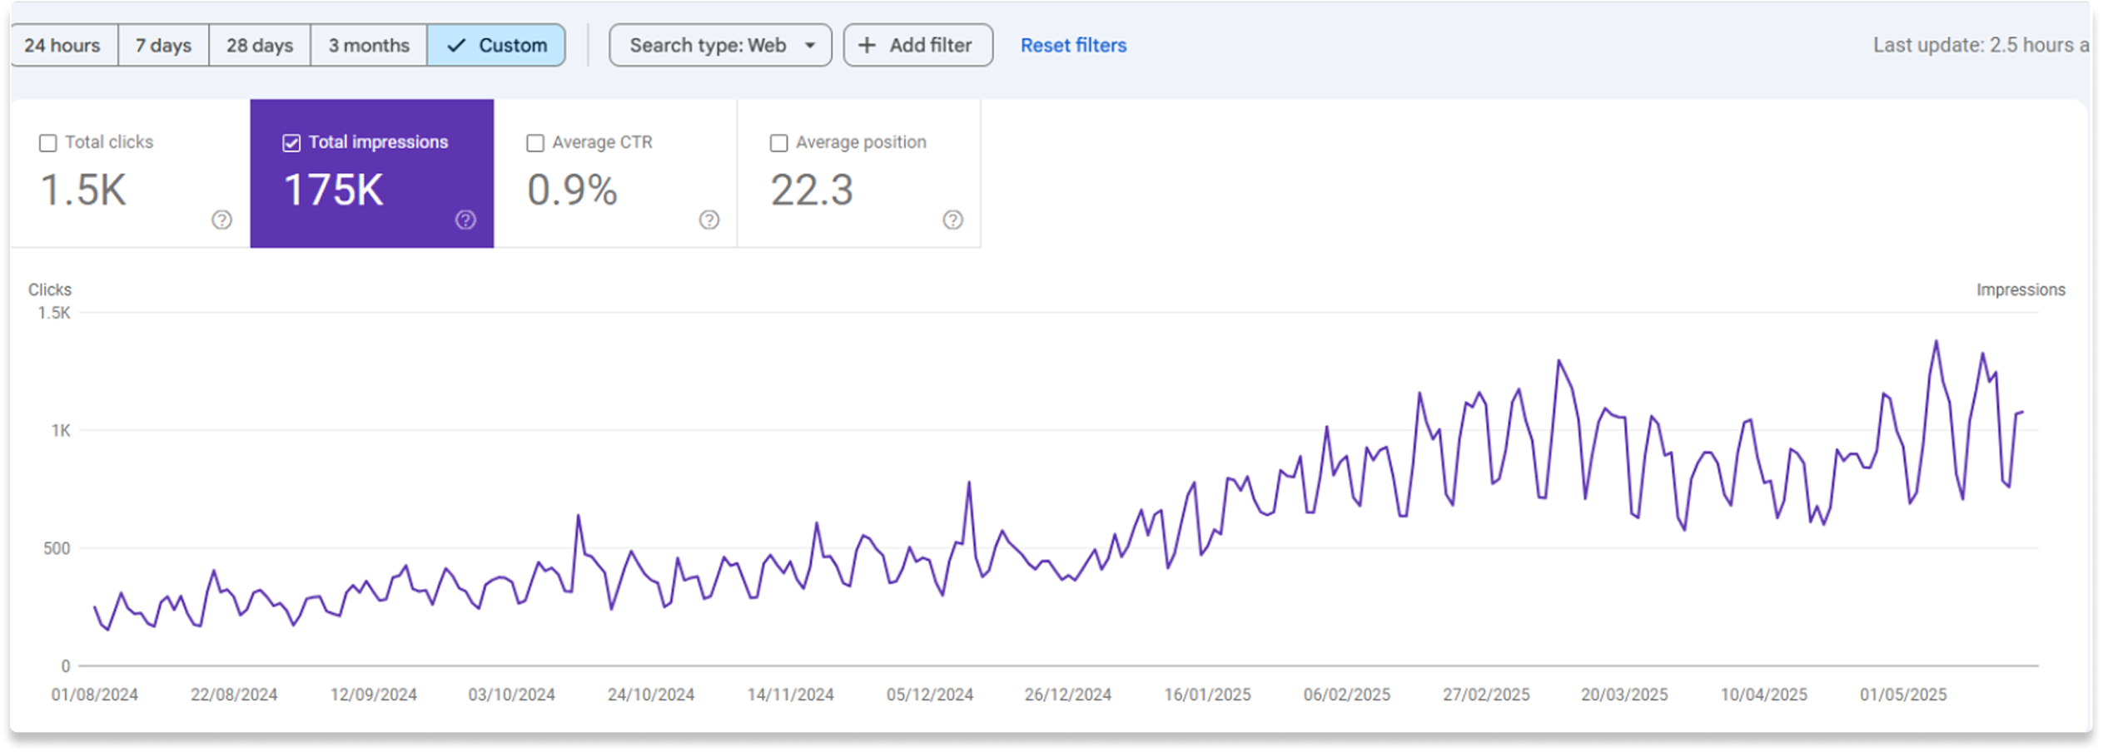Enable the Average position checkbox
The image size is (2103, 752).
click(778, 142)
